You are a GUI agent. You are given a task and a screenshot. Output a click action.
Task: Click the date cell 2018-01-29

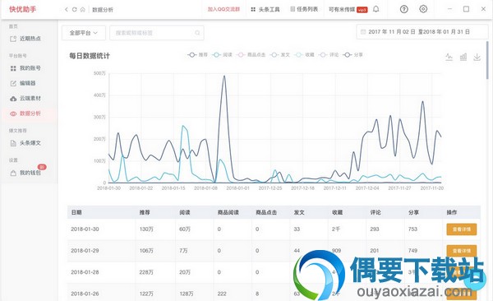(85, 251)
